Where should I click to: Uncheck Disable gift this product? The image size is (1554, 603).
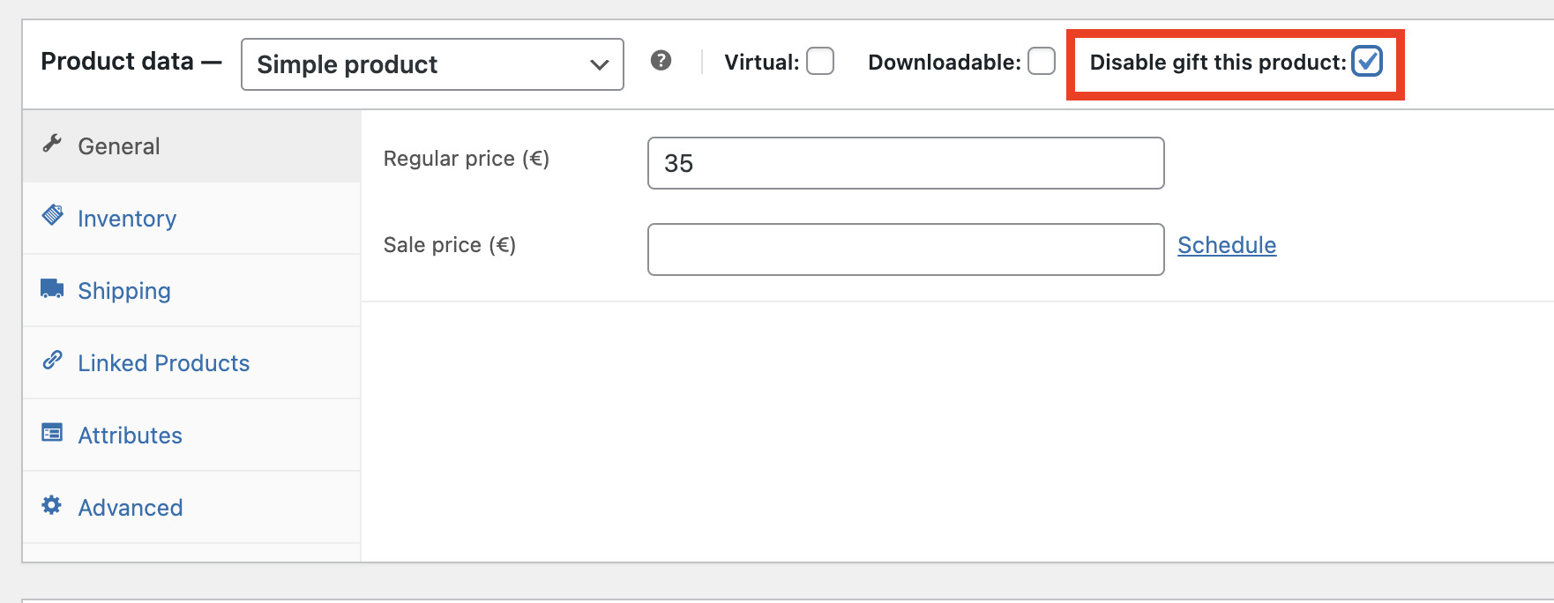point(1367,62)
